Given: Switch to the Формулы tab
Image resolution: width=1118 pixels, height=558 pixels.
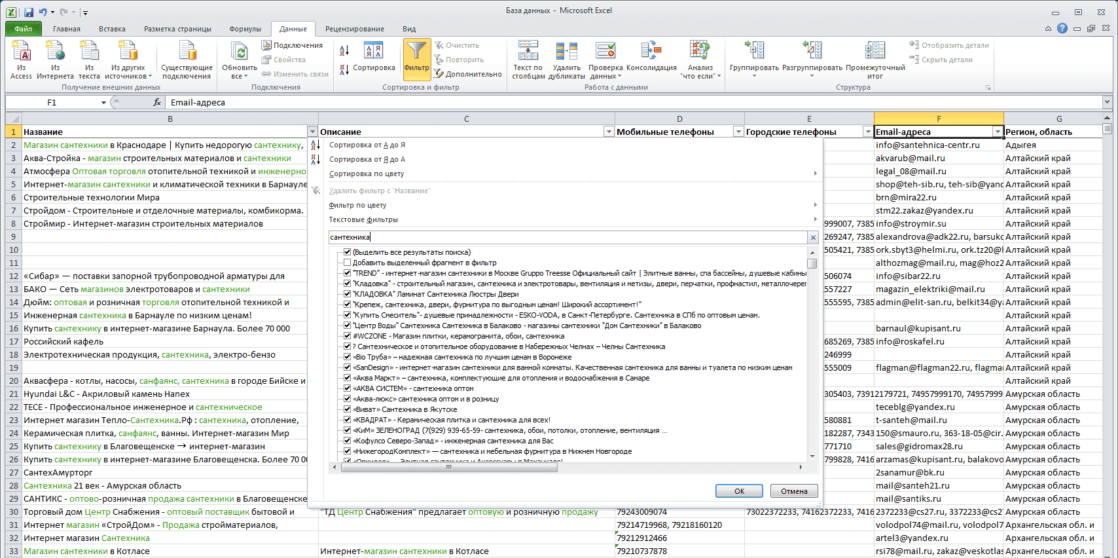Looking at the screenshot, I should click(245, 29).
